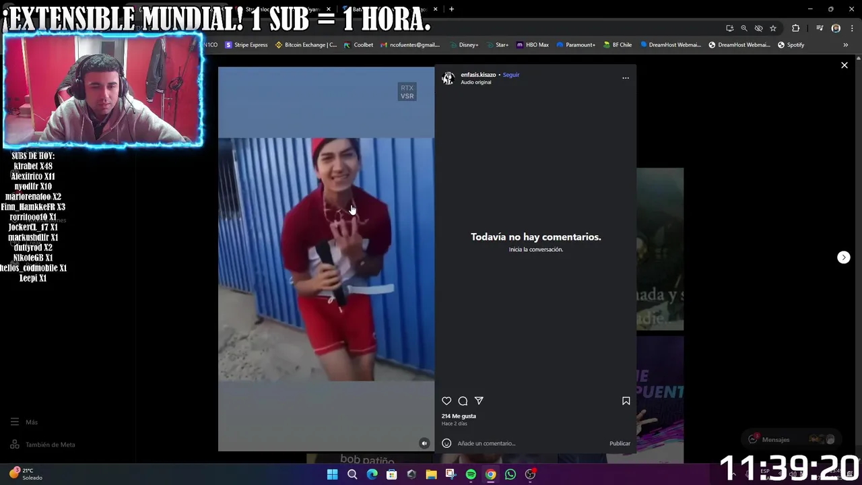Go to the next post arrow

click(x=843, y=257)
